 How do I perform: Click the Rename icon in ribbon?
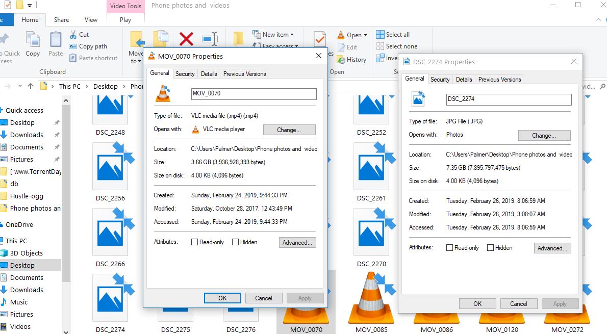point(210,39)
